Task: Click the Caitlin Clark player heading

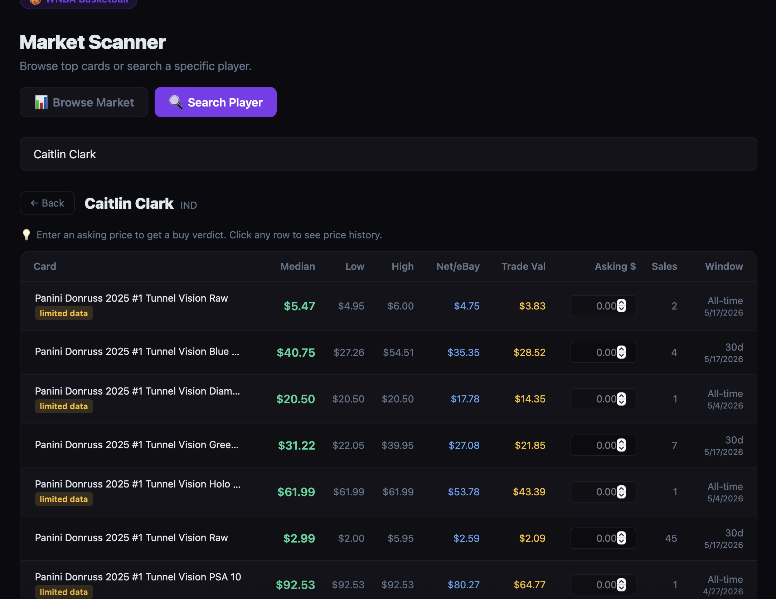Action: tap(129, 203)
